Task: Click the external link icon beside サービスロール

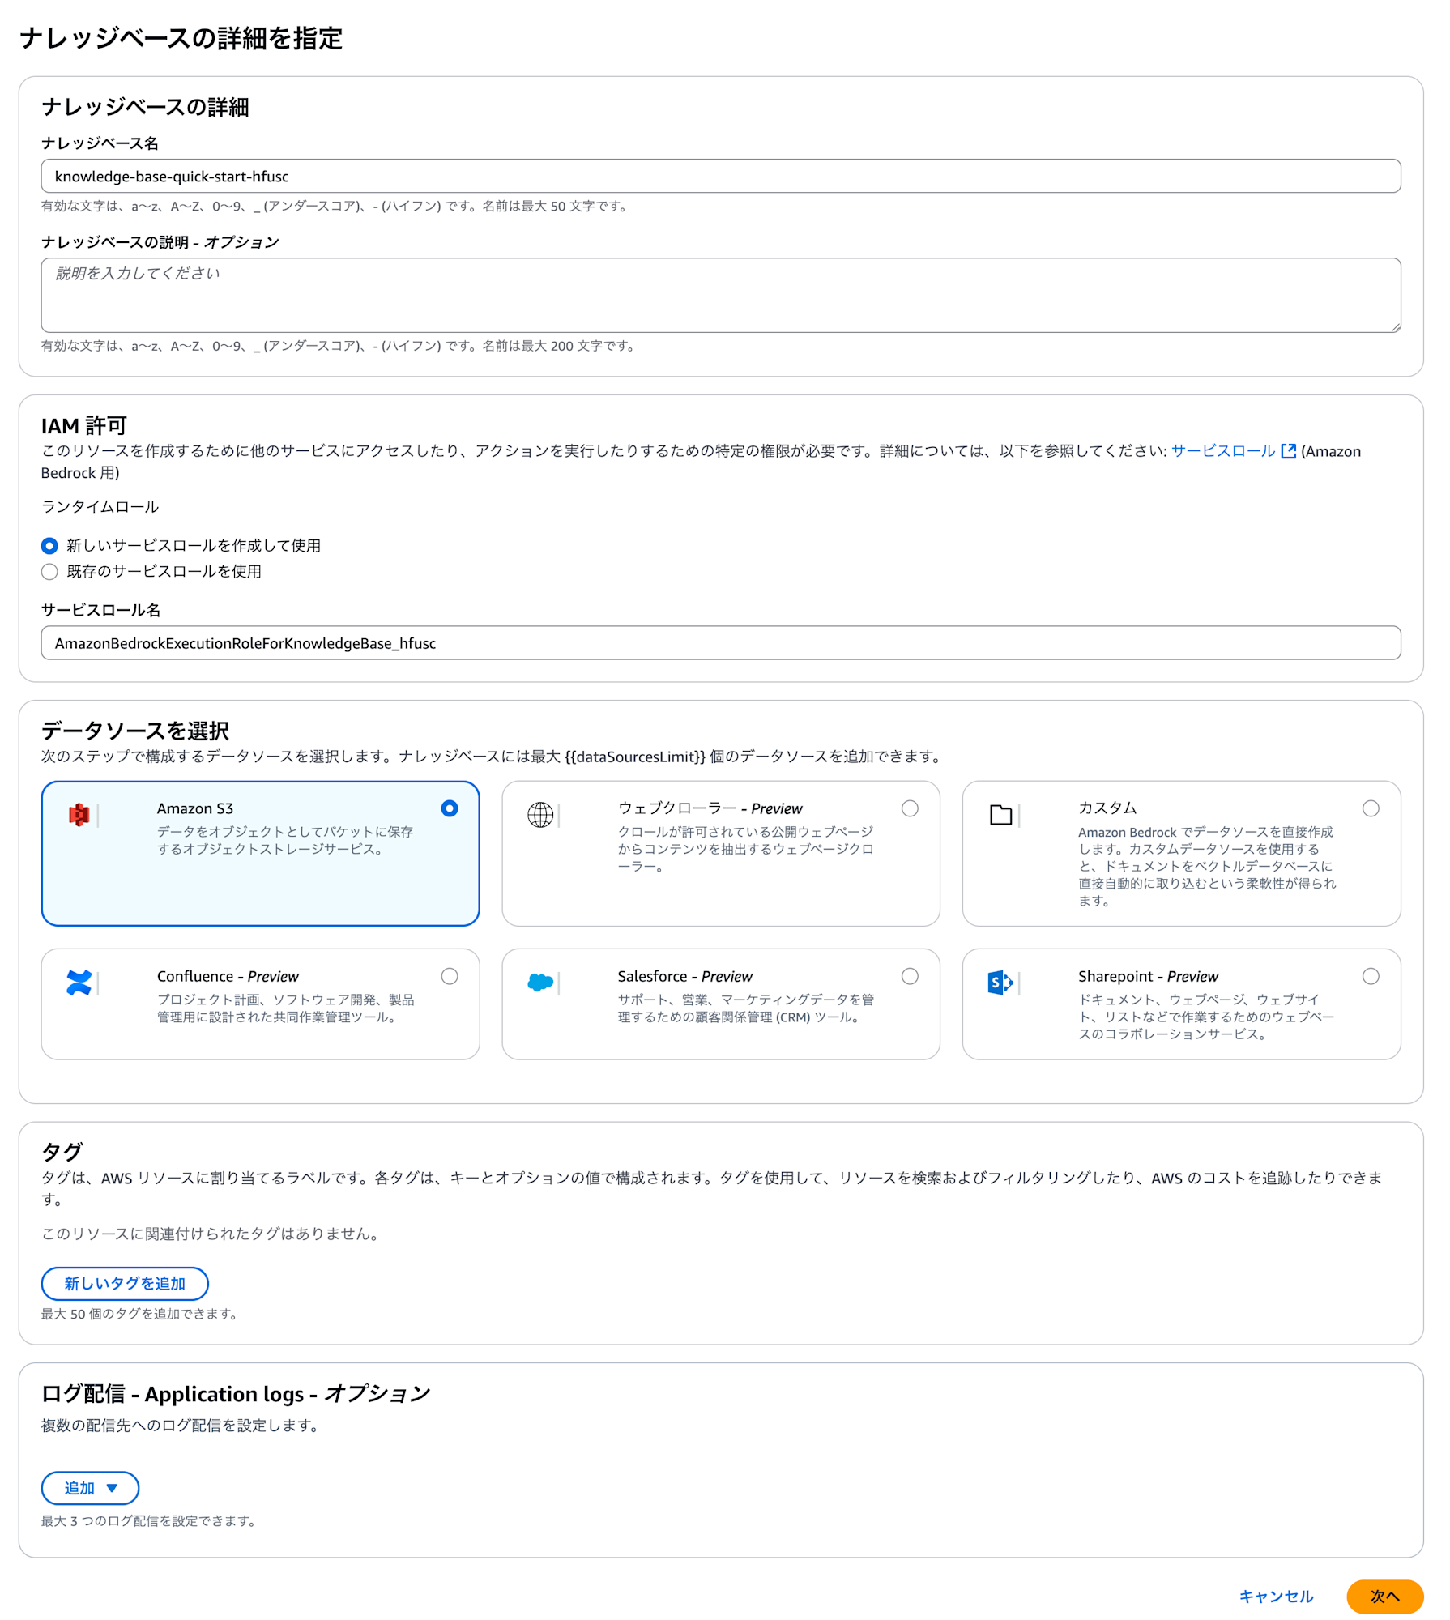Action: [1288, 451]
